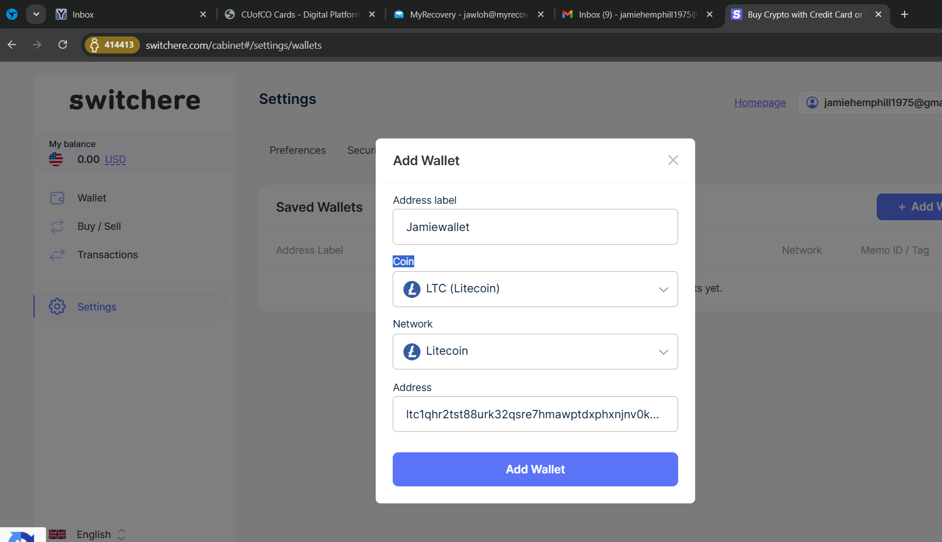The image size is (942, 542).
Task: Click the Transactions arrows icon
Action: (x=57, y=255)
